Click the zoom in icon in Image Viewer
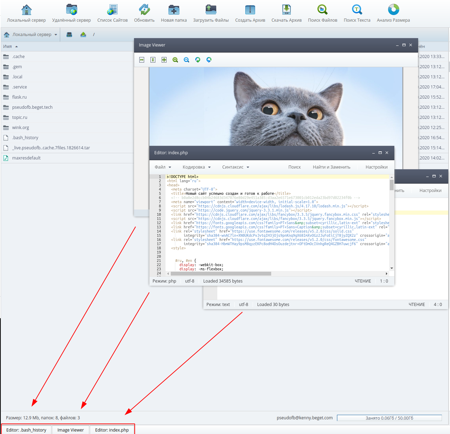Image resolution: width=450 pixels, height=434 pixels. [175, 60]
